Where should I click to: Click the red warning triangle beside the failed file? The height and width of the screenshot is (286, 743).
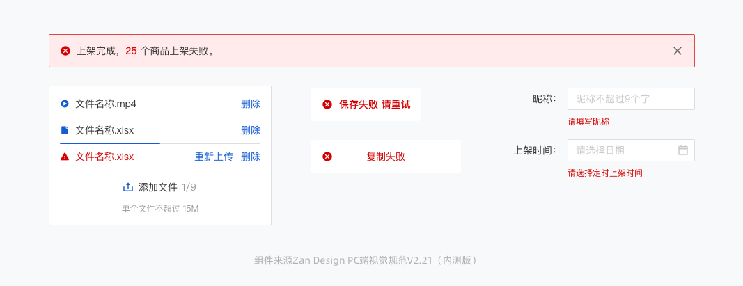click(65, 157)
